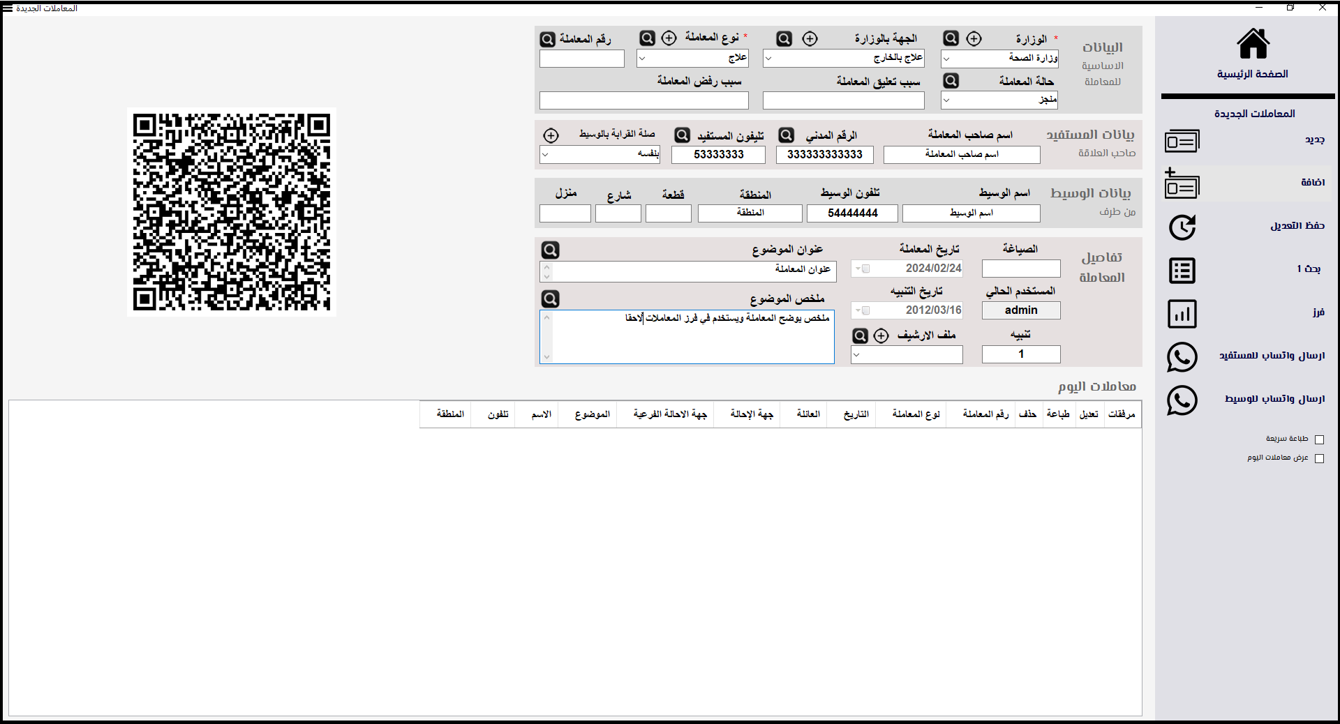Click search icon next to نوع المعاملة
The image size is (1340, 724).
pos(648,38)
